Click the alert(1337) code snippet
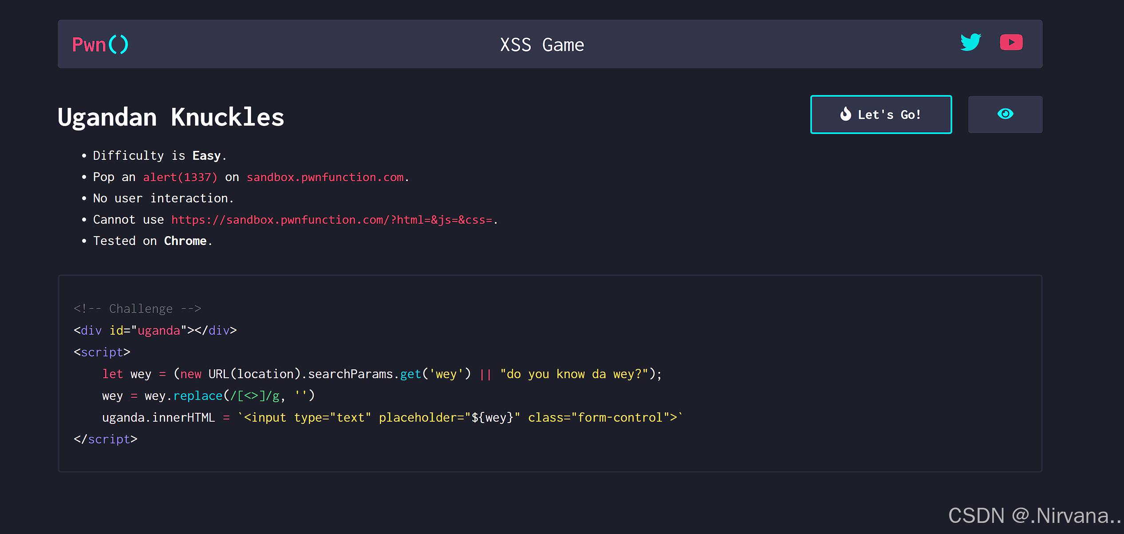This screenshot has height=534, width=1124. click(x=180, y=177)
